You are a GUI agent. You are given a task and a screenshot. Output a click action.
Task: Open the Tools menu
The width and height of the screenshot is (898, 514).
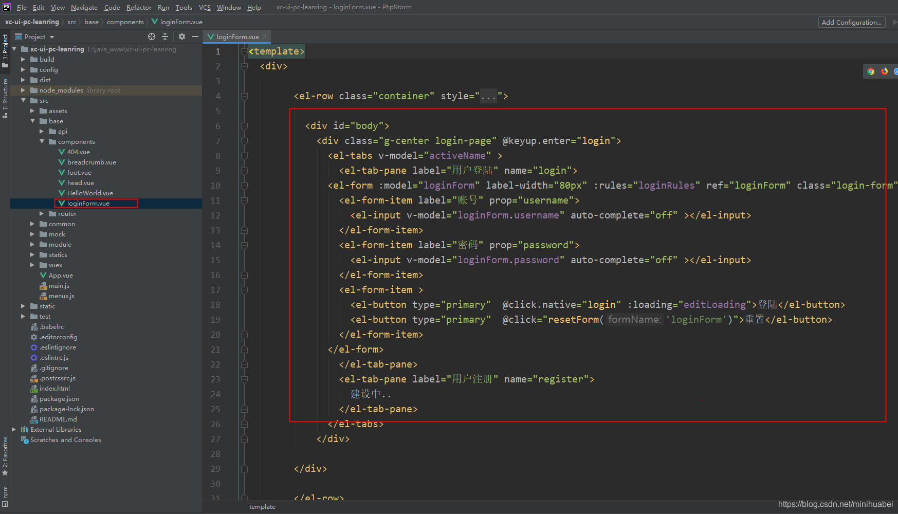184,7
